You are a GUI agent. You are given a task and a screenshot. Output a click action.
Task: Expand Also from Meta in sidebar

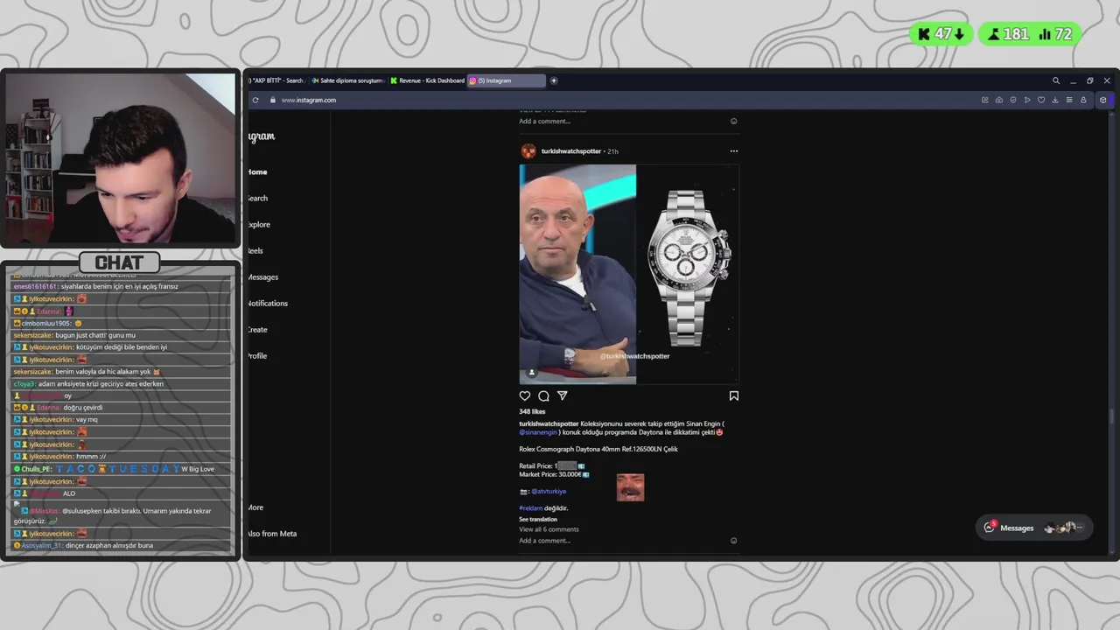click(x=272, y=534)
